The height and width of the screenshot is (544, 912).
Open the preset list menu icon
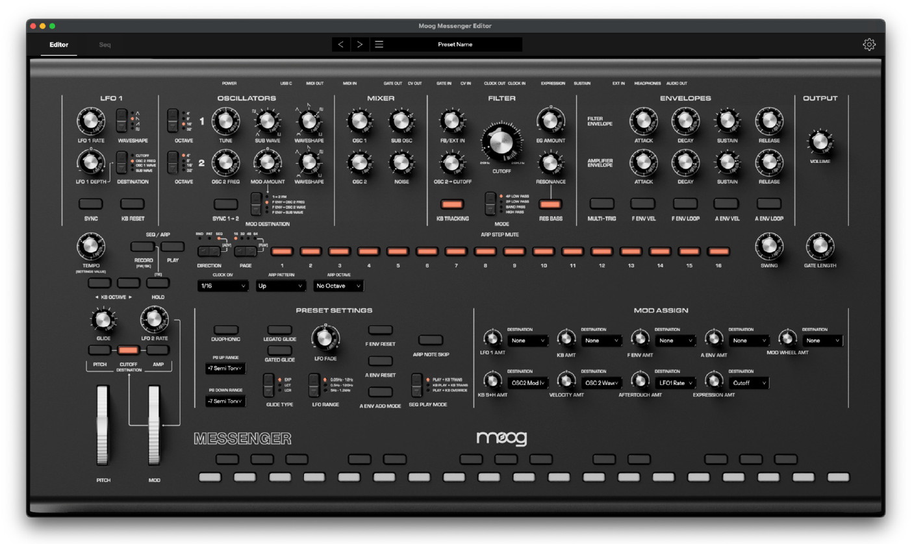(x=379, y=44)
